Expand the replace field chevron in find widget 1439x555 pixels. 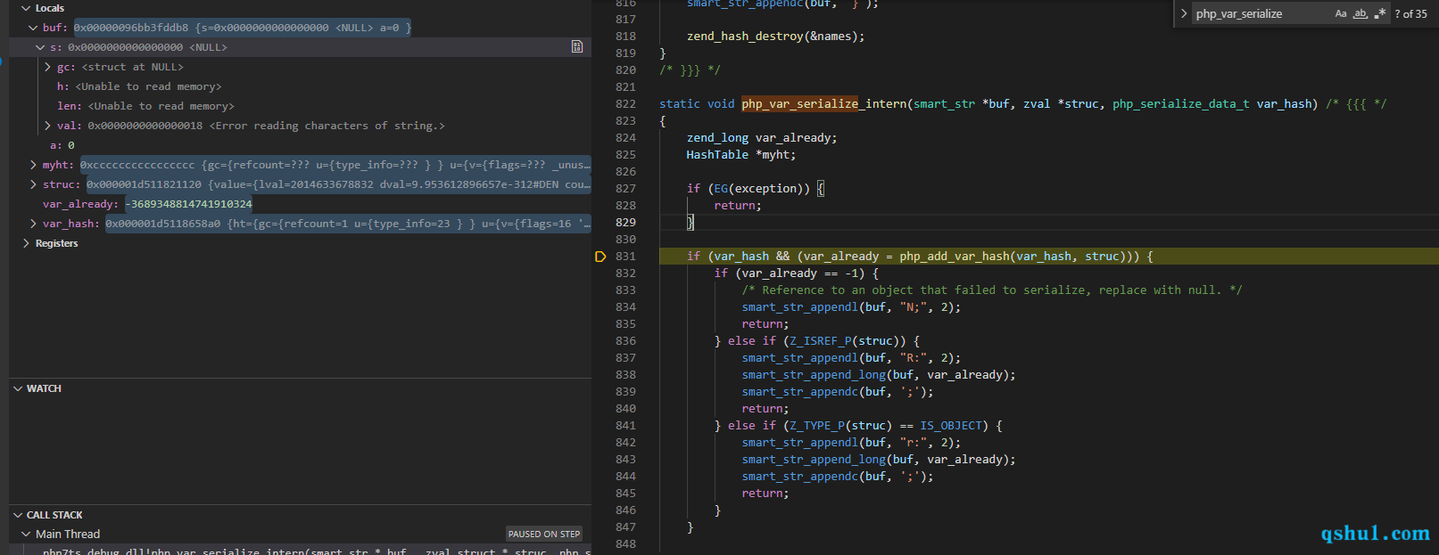pos(1184,13)
